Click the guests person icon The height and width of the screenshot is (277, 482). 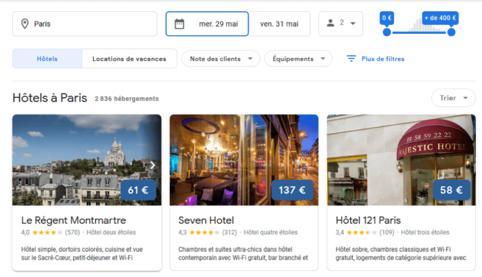click(331, 23)
